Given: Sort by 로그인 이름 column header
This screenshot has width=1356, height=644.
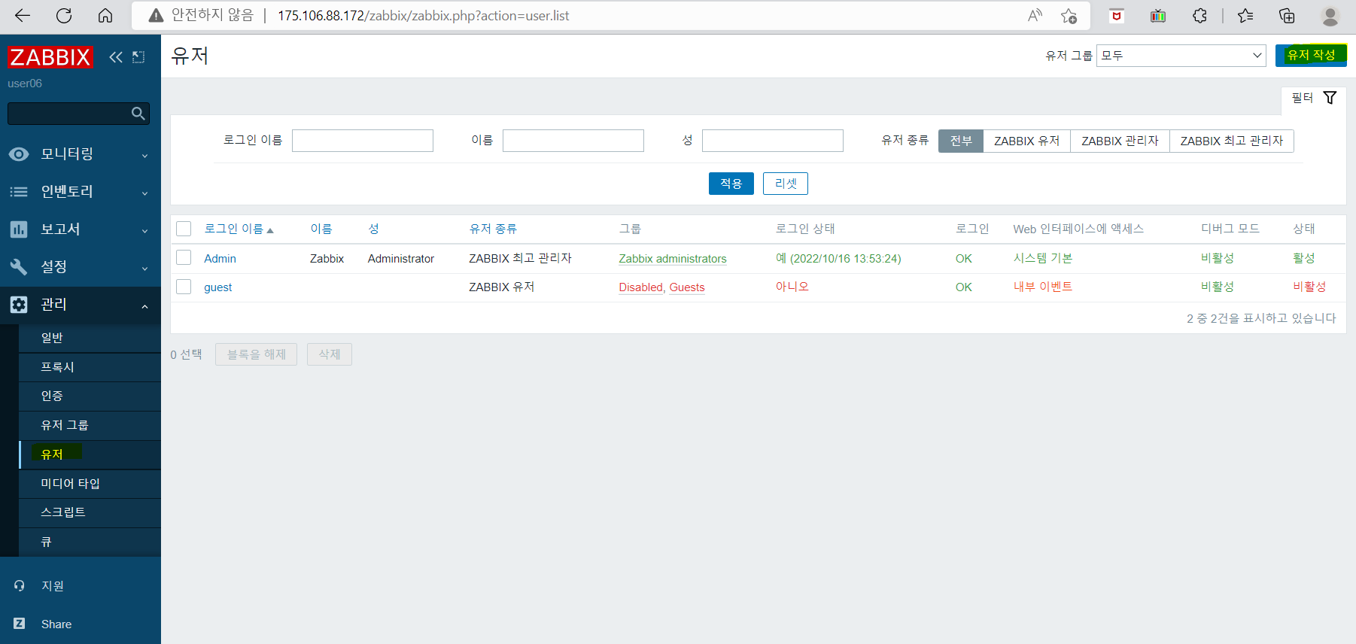Looking at the screenshot, I should [x=239, y=229].
